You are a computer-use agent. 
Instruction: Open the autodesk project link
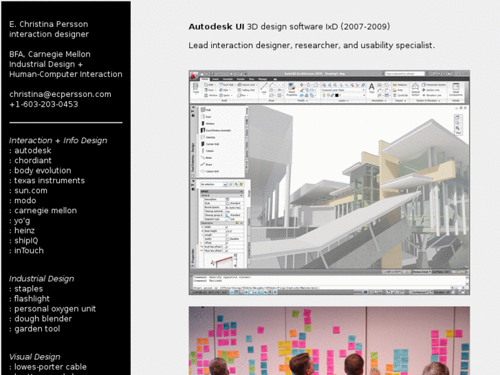(32, 151)
